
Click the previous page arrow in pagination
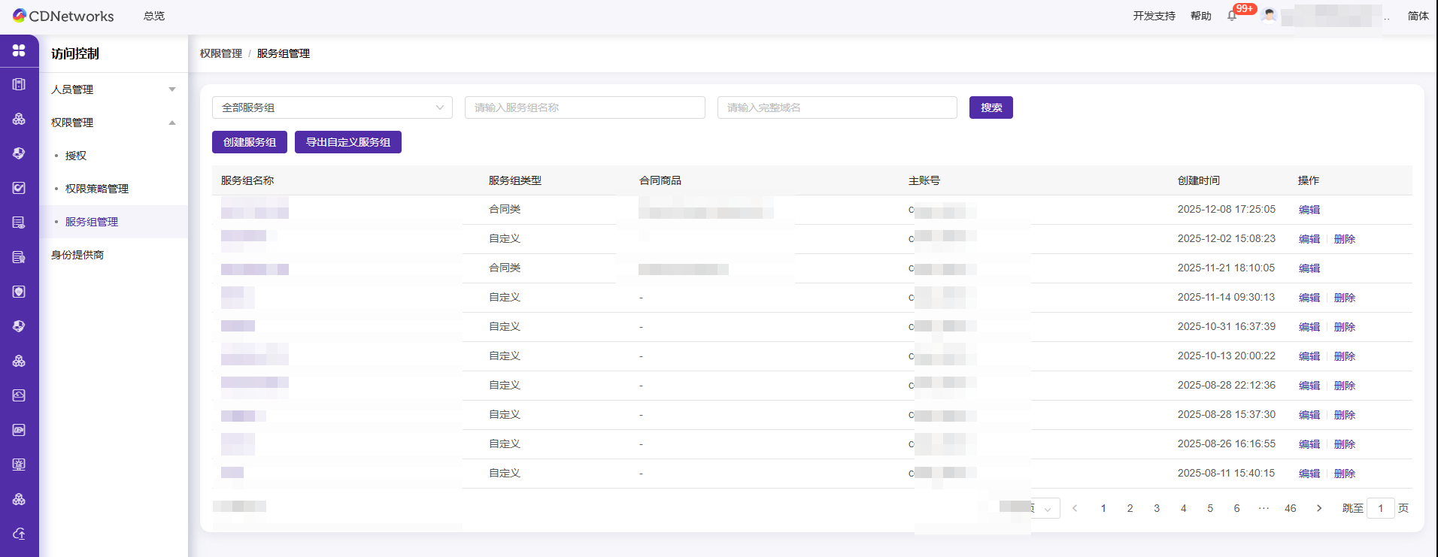point(1075,508)
